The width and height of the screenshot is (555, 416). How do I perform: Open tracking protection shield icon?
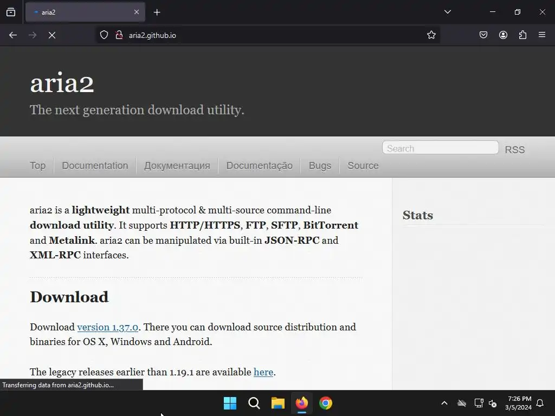(104, 35)
